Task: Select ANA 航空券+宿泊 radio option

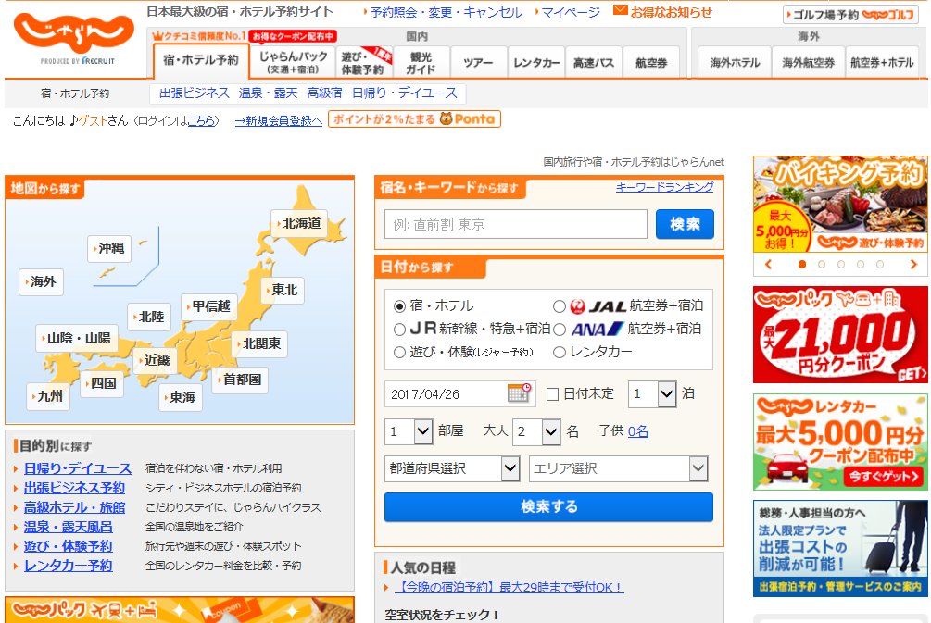Action: click(x=560, y=330)
